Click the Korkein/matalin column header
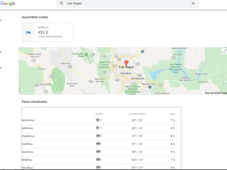 (137, 114)
